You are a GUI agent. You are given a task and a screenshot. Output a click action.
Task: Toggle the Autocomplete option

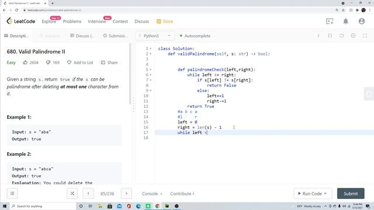click(195, 36)
